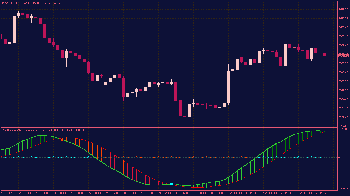Image resolution: width=350 pixels, height=196 pixels.
Task: Select the tall bullish candle before 1 Aug 12:00
Action: pos(228,87)
